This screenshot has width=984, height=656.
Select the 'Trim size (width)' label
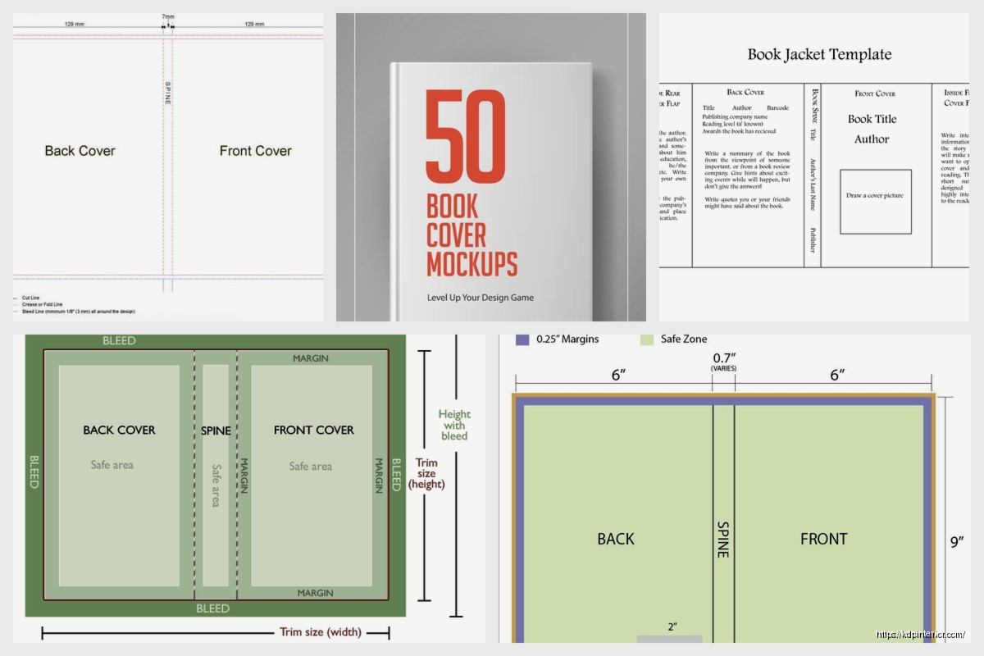tap(321, 632)
